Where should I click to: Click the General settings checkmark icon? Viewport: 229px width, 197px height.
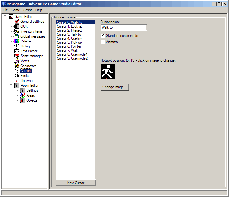[x=17, y=22]
